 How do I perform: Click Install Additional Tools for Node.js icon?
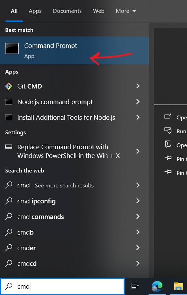click(9, 117)
